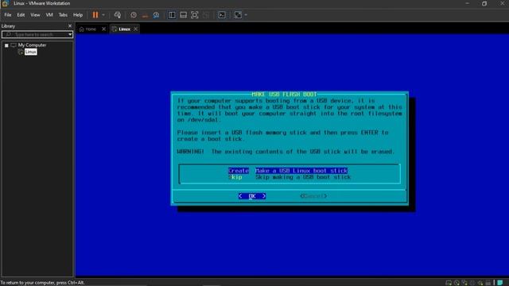Open the library search dropdown arrow
This screenshot has height=286, width=509.
pyautogui.click(x=70, y=34)
